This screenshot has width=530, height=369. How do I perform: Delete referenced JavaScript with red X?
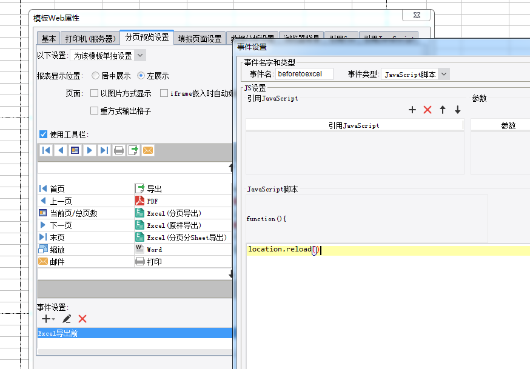tap(428, 110)
